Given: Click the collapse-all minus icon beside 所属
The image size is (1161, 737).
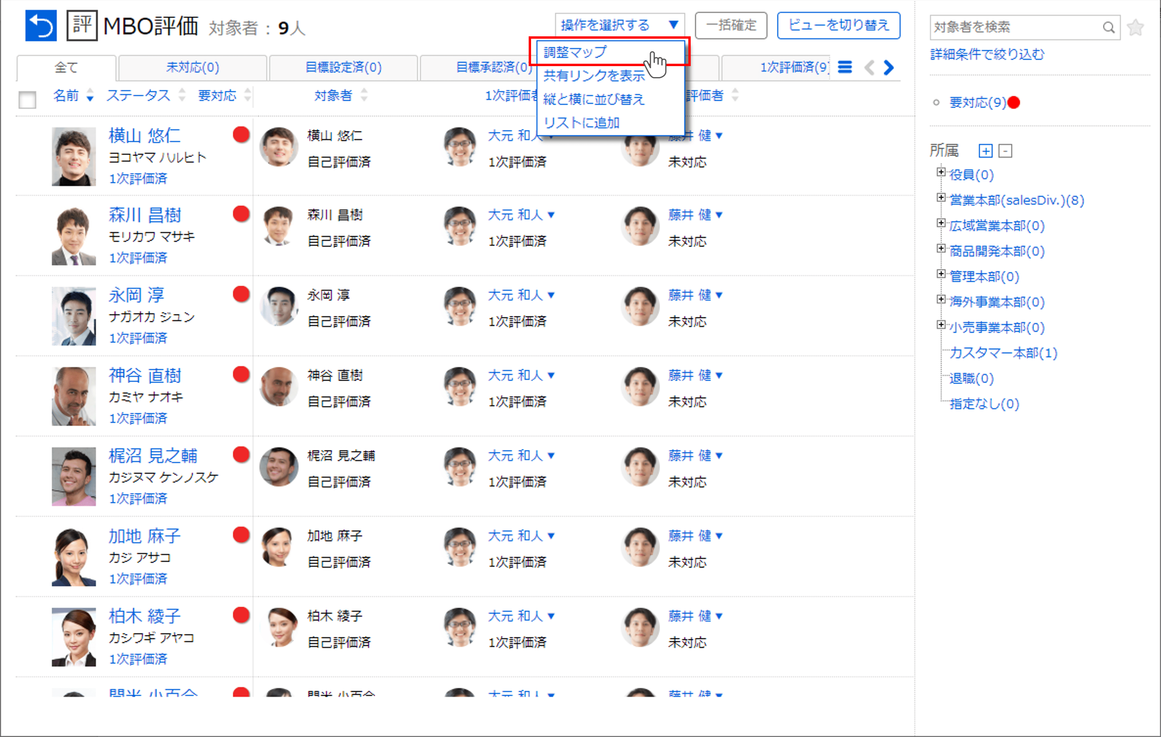Looking at the screenshot, I should [1005, 151].
